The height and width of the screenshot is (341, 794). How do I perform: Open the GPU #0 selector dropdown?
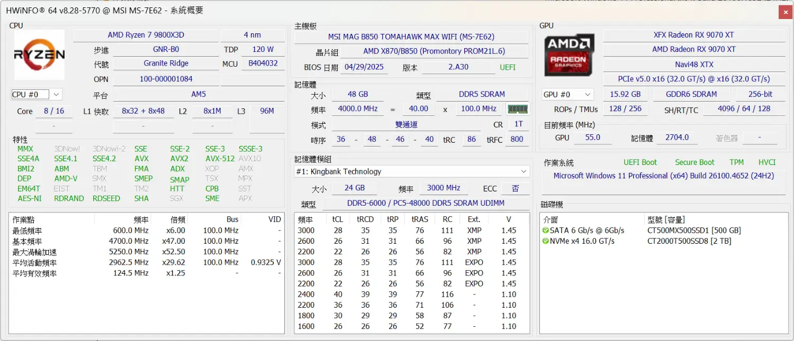pos(568,95)
